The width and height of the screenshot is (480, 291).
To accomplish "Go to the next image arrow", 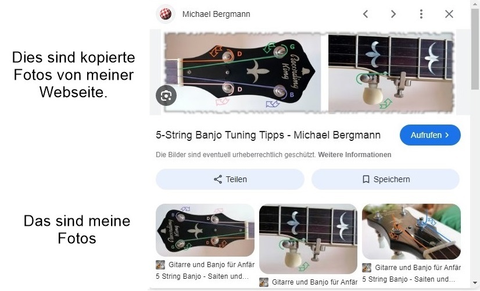I will coord(393,14).
